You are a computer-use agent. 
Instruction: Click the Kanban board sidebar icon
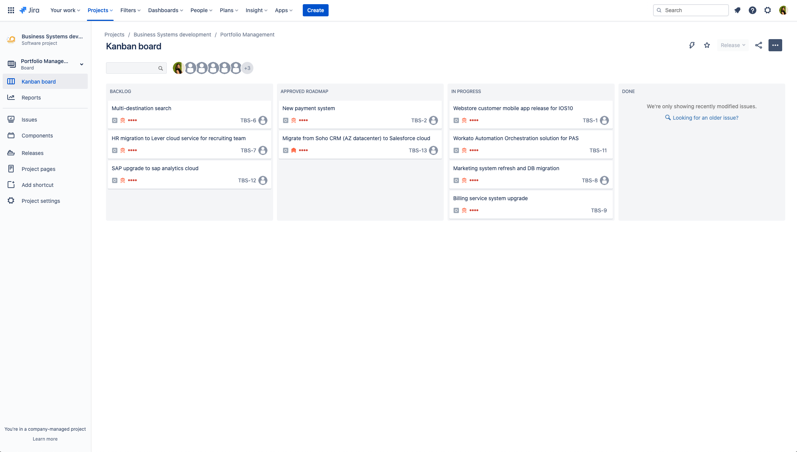(11, 81)
